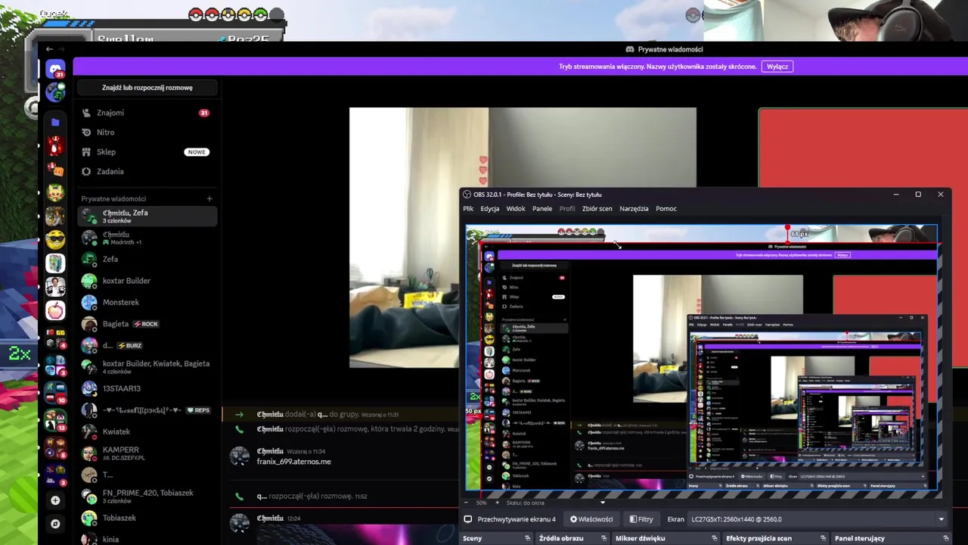The width and height of the screenshot is (968, 545).
Task: Open the Pomoc menu in OBS
Action: click(x=666, y=209)
